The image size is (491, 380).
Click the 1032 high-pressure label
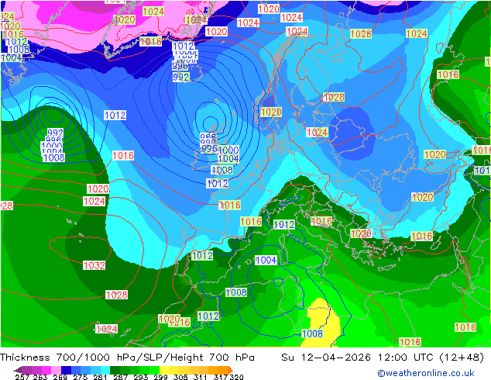click(x=94, y=265)
